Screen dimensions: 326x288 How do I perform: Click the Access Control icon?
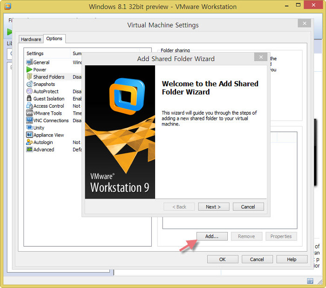29,106
